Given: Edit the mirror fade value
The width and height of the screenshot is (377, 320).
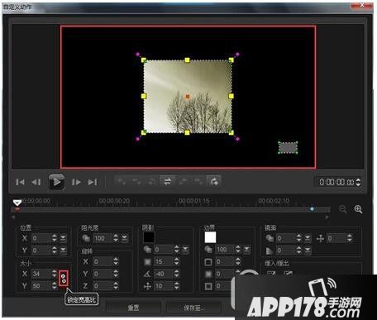Looking at the screenshot, I should point(286,250).
